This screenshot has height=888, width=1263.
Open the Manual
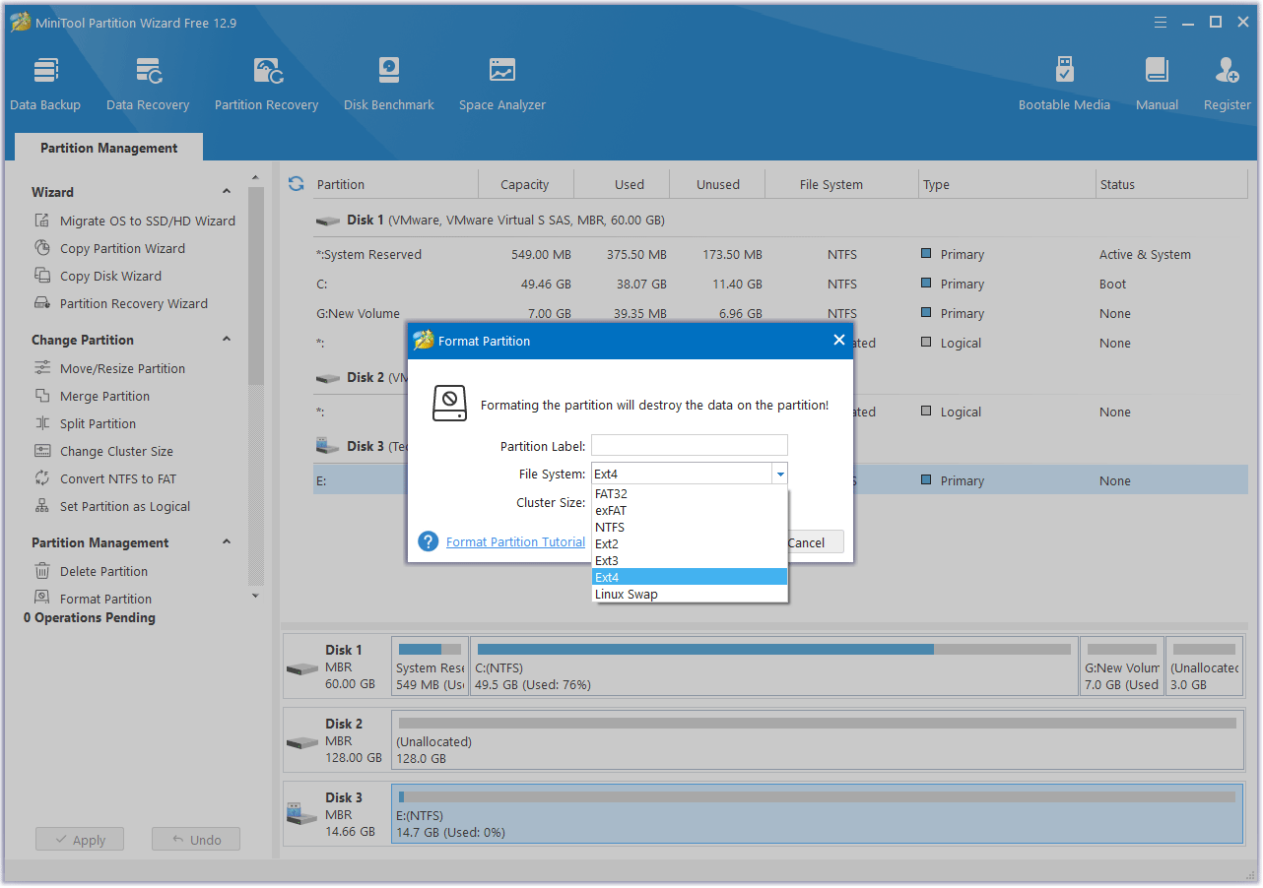pyautogui.click(x=1157, y=83)
